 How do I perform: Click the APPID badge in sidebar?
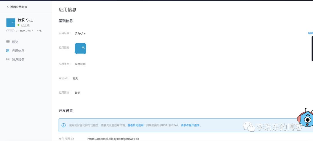click(x=10, y=31)
